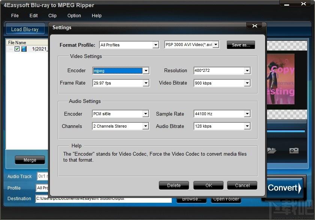Open the Clip menu
315x220 pixels.
point(52,16)
